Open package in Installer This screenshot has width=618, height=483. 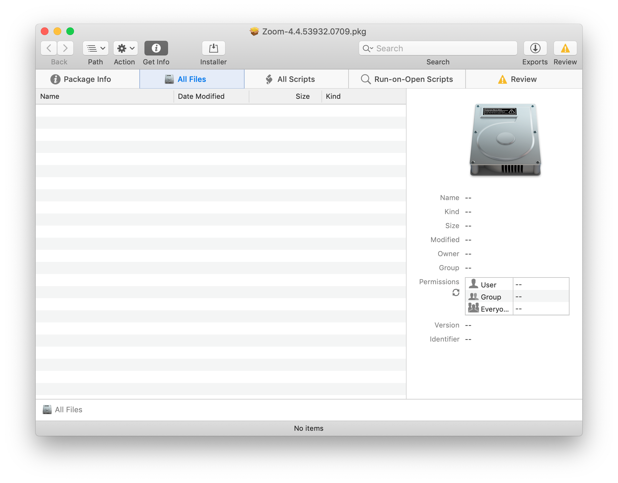pos(213,48)
